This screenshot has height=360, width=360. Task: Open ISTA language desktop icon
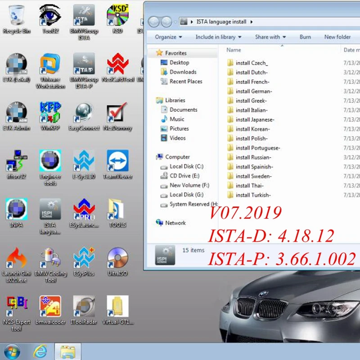pyautogui.click(x=50, y=217)
